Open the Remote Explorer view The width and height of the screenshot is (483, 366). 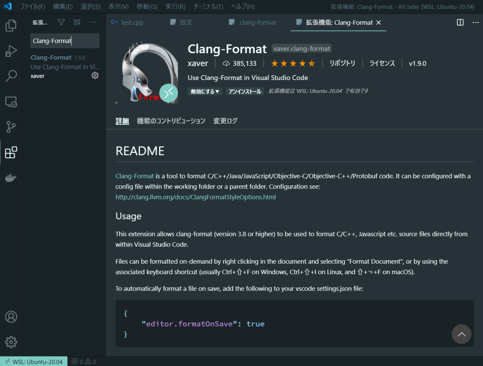(x=11, y=102)
